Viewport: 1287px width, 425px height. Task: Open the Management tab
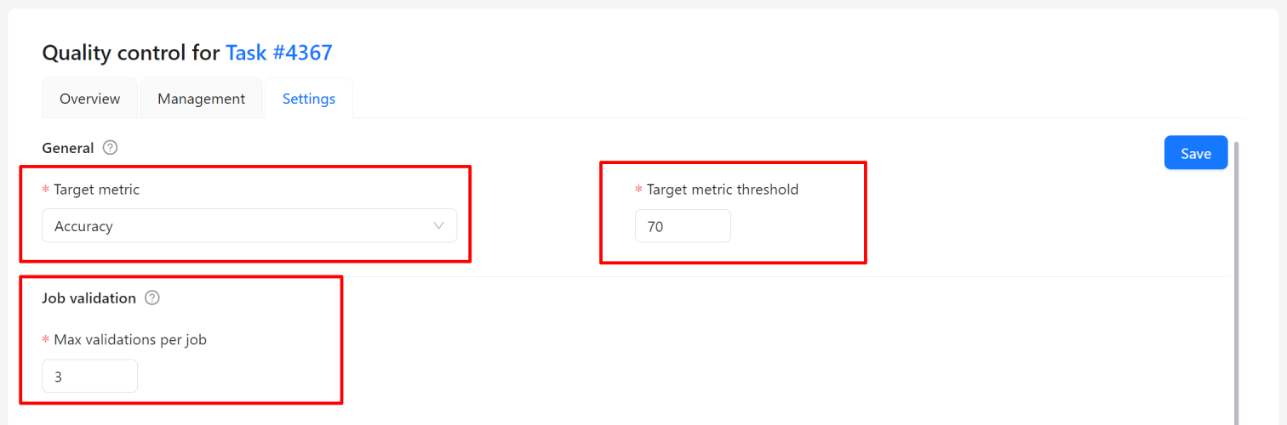pos(201,99)
